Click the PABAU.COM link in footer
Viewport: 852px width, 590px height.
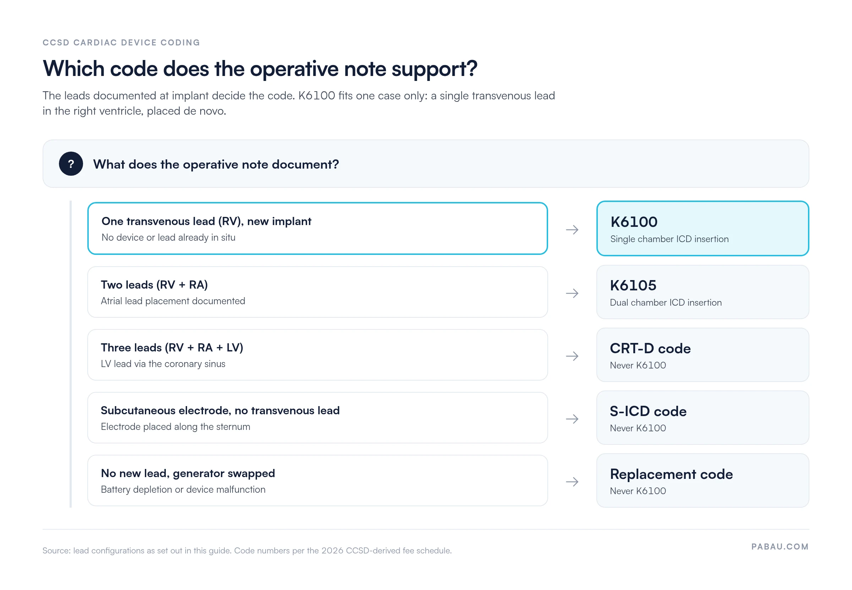[x=780, y=546]
